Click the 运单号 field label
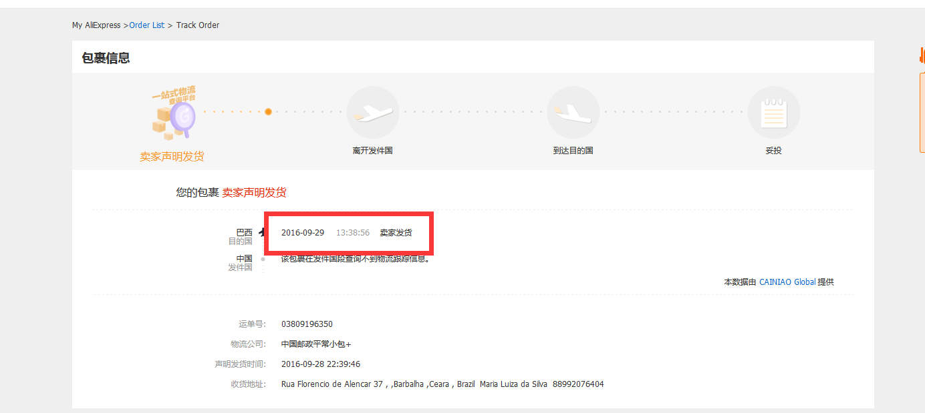Screen dimensions: 925x413 coord(252,324)
